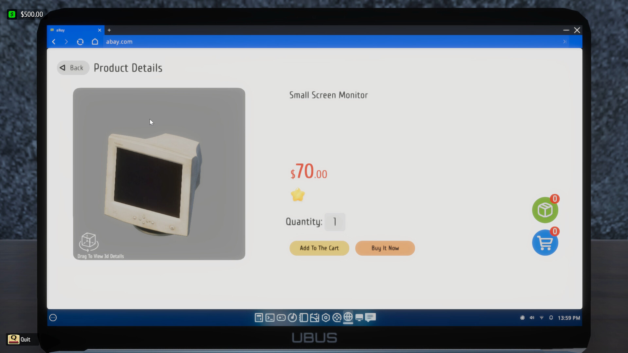Click the 3D view cube icon
Viewport: 628px width, 353px height.
click(x=89, y=241)
